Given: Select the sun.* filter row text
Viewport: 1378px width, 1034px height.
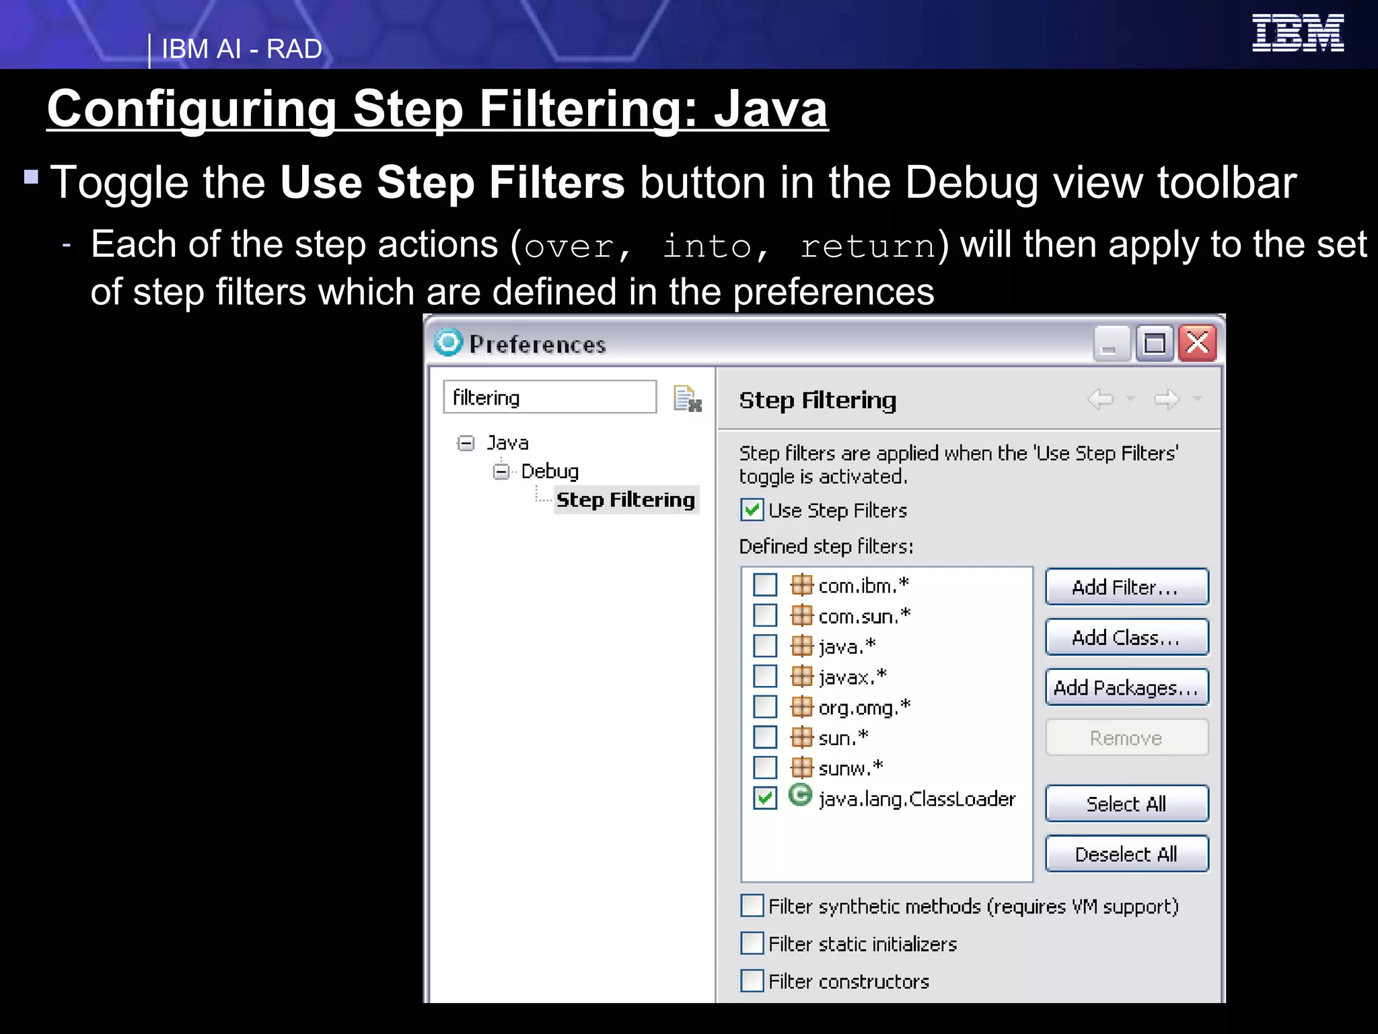Looking at the screenshot, I should [844, 738].
